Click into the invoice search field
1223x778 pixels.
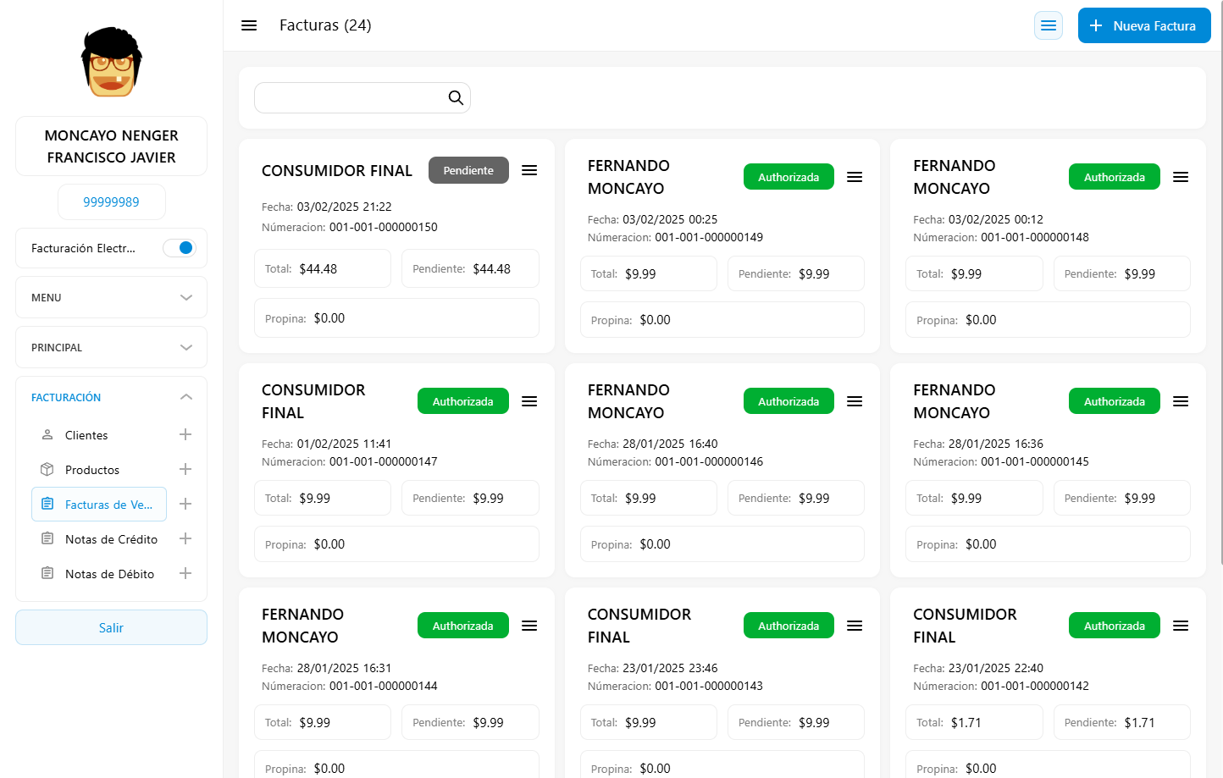[x=349, y=98]
